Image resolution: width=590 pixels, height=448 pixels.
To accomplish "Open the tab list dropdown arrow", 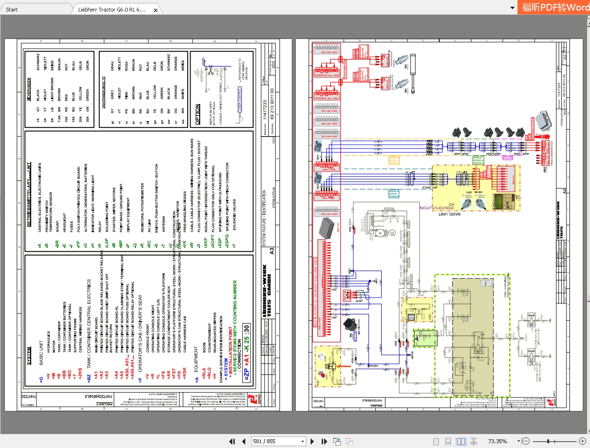I will click(x=513, y=8).
